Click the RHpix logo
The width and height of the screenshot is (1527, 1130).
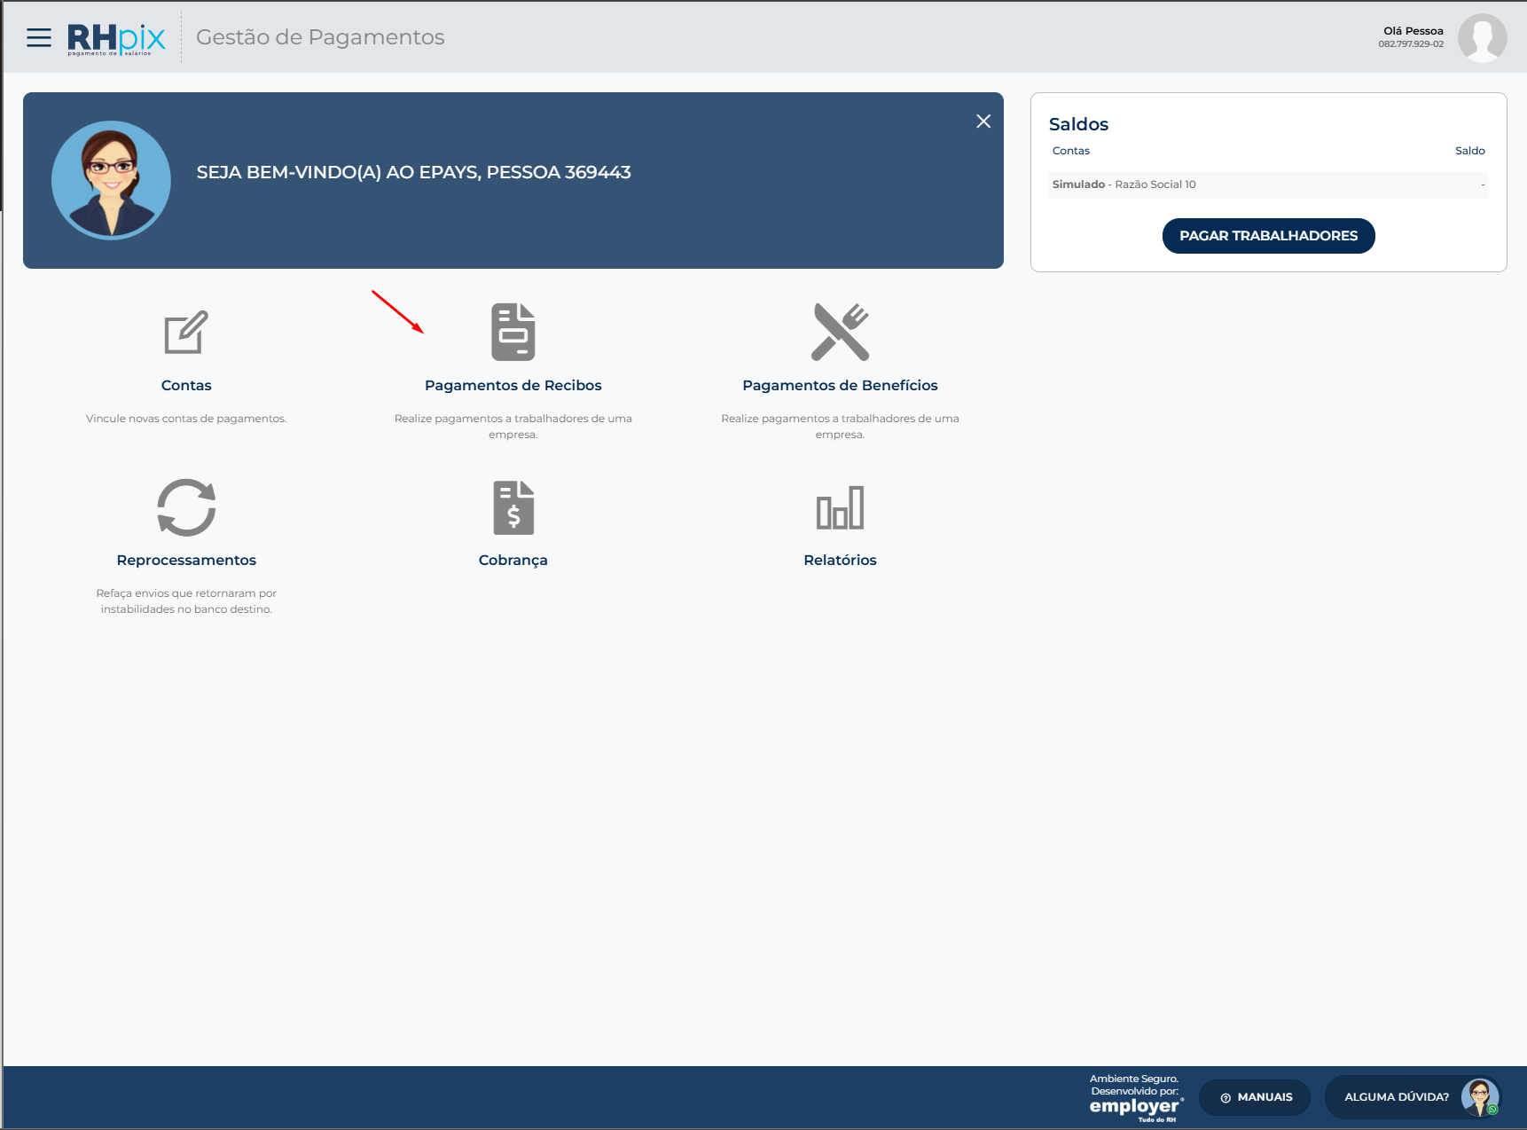[x=116, y=39]
